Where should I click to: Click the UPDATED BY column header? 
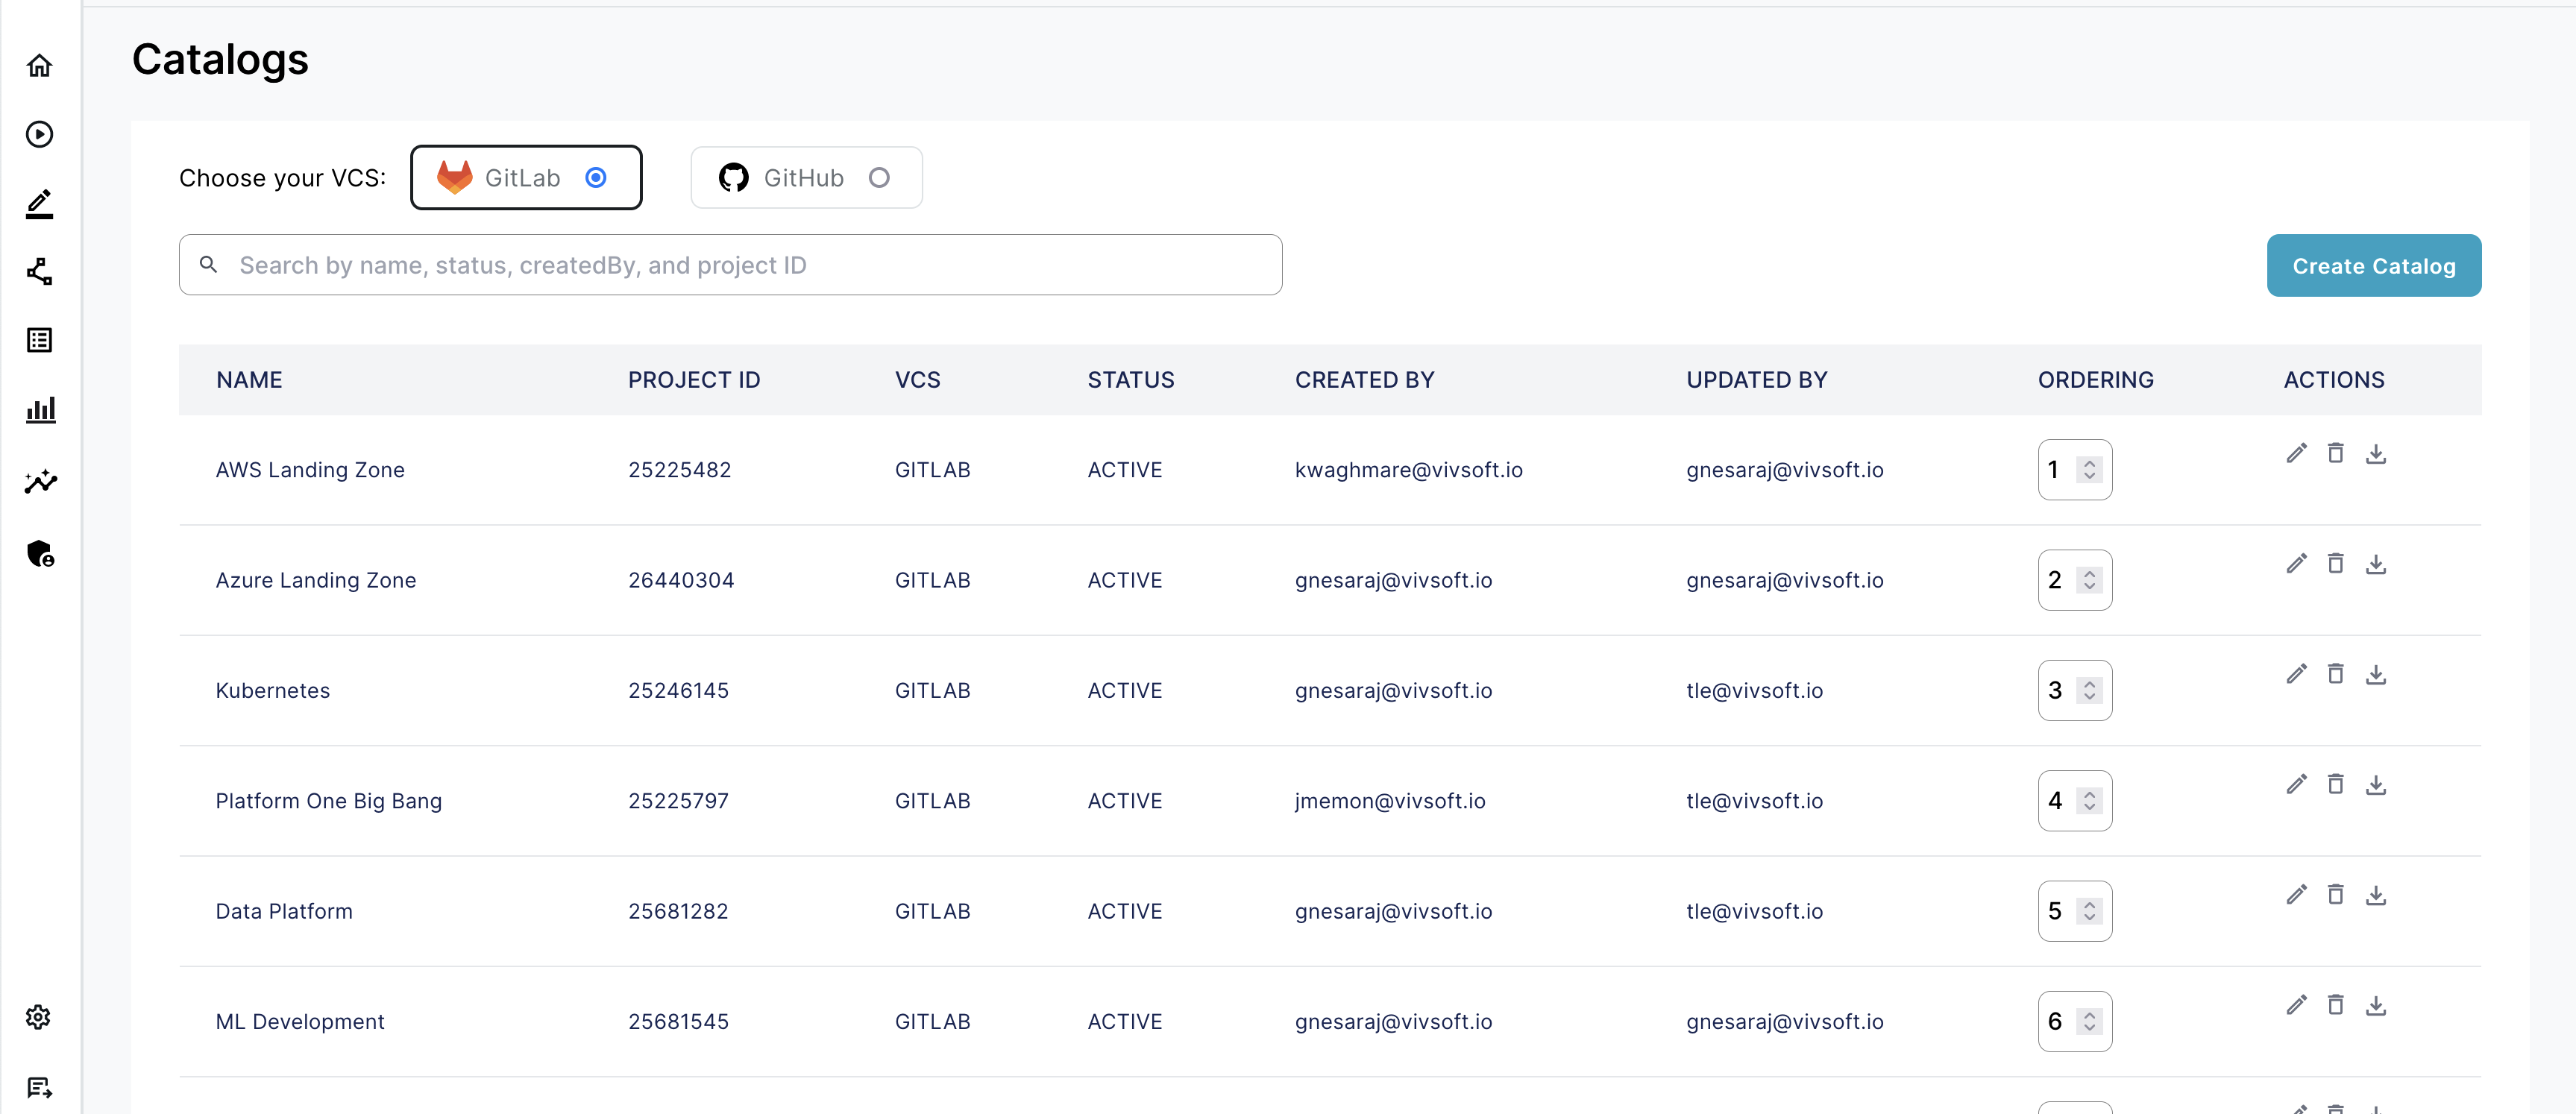pyautogui.click(x=1756, y=380)
